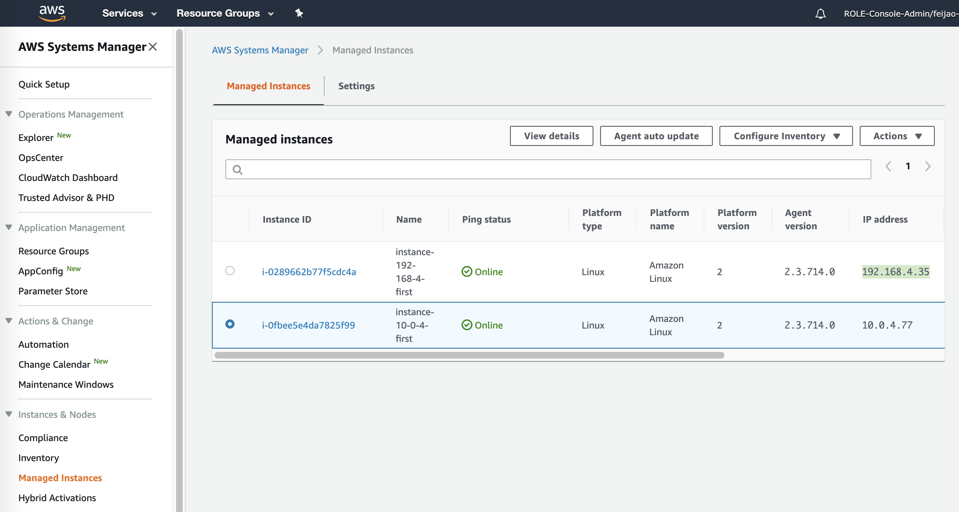Click the Ping status column header
This screenshot has width=959, height=512.
pyautogui.click(x=486, y=219)
